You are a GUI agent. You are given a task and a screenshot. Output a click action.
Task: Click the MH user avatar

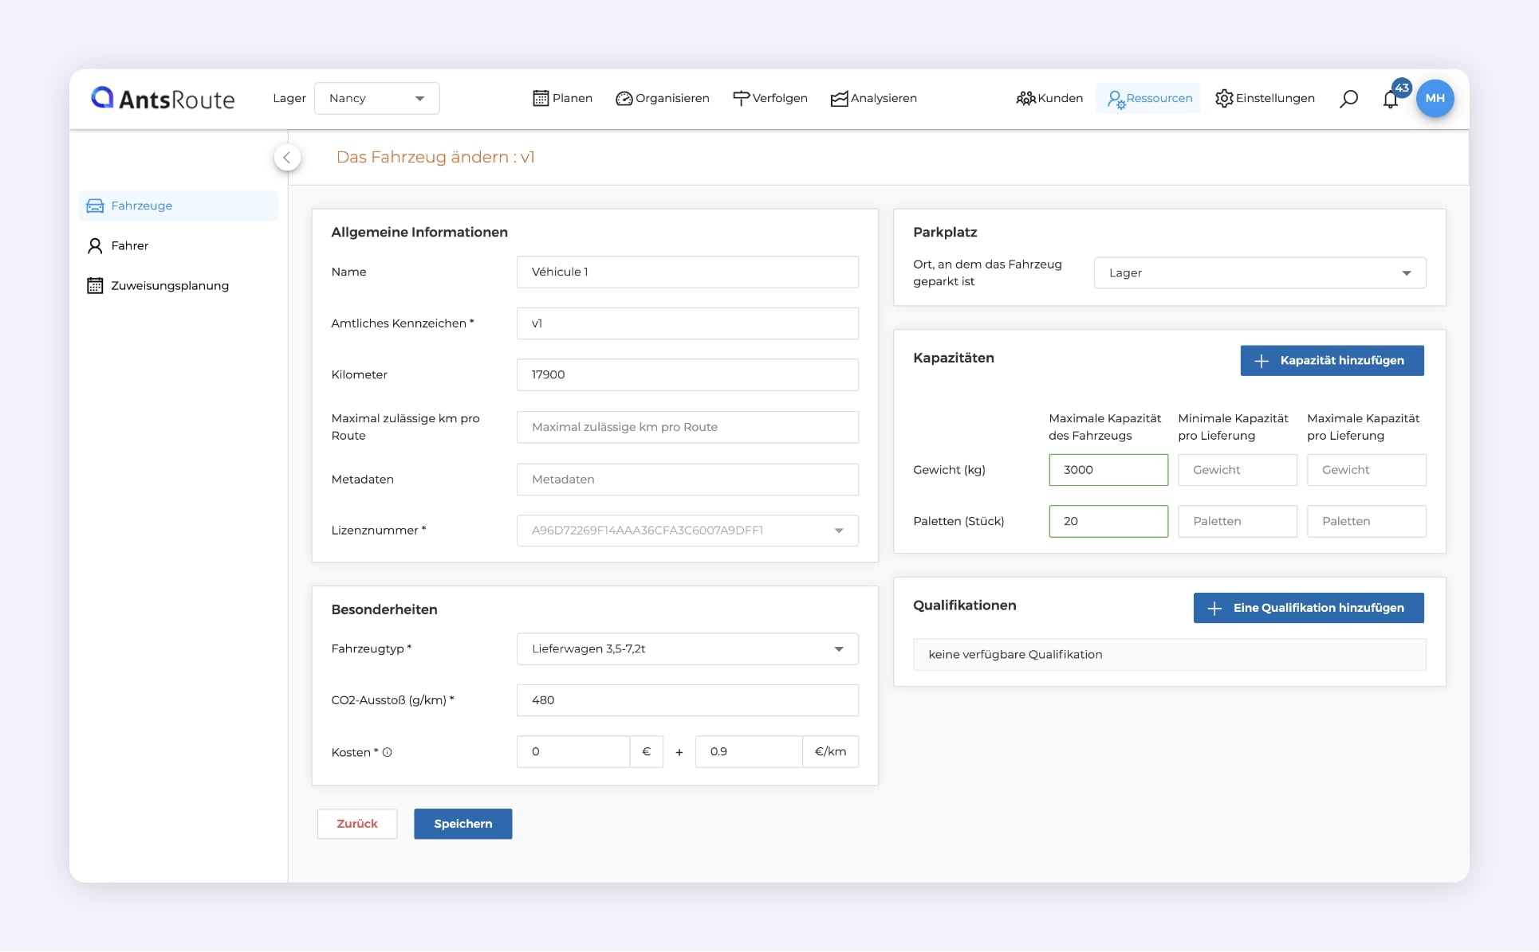coord(1435,98)
